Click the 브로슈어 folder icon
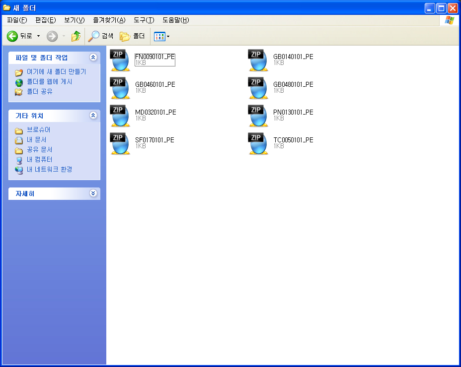The image size is (461, 367). coord(19,130)
